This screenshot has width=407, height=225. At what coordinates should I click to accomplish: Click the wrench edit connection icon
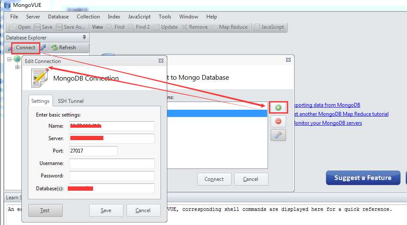click(278, 135)
